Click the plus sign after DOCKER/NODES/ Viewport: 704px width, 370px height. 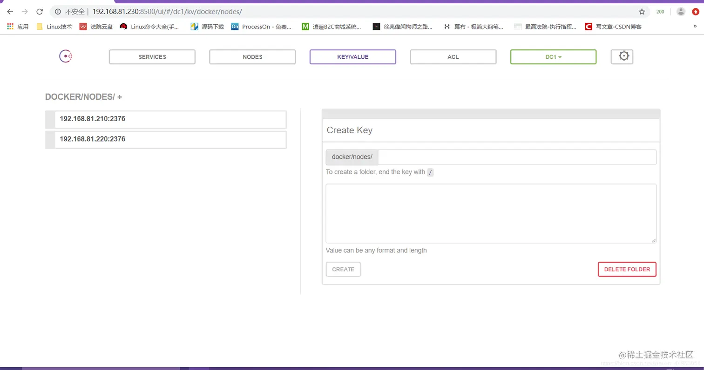coord(120,97)
